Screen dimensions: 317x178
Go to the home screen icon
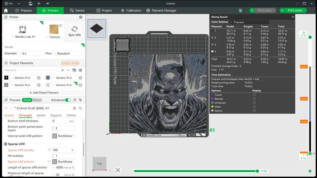pos(6,10)
